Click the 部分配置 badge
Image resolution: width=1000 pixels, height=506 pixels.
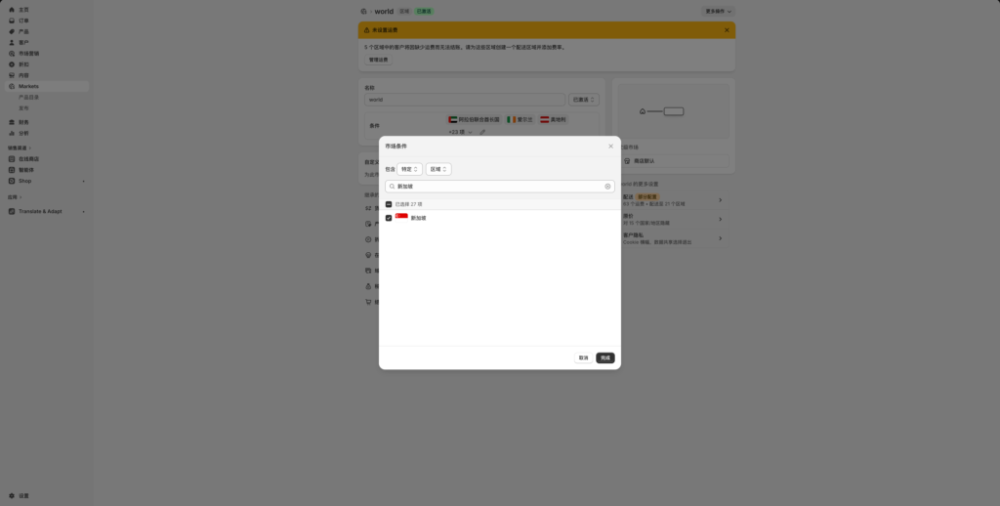click(x=647, y=197)
